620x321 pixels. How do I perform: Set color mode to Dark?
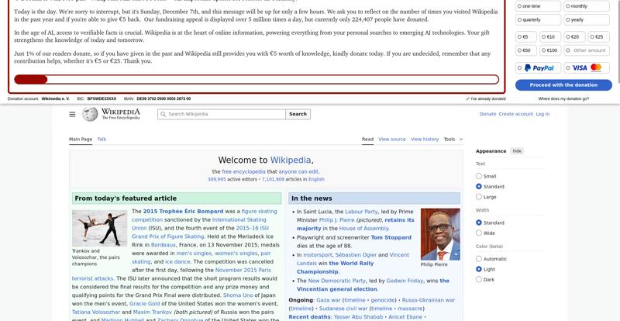479,279
